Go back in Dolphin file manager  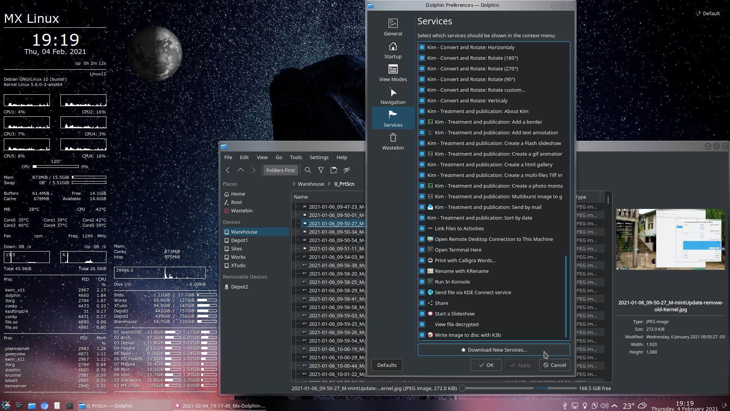[x=228, y=170]
